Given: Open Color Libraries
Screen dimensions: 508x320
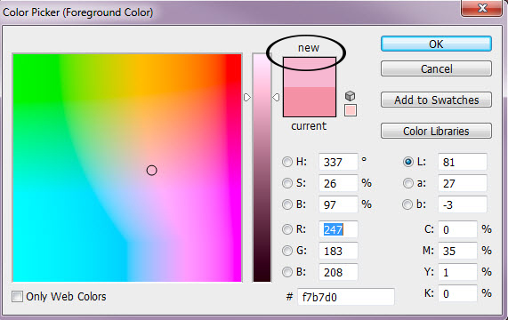Looking at the screenshot, I should click(436, 131).
